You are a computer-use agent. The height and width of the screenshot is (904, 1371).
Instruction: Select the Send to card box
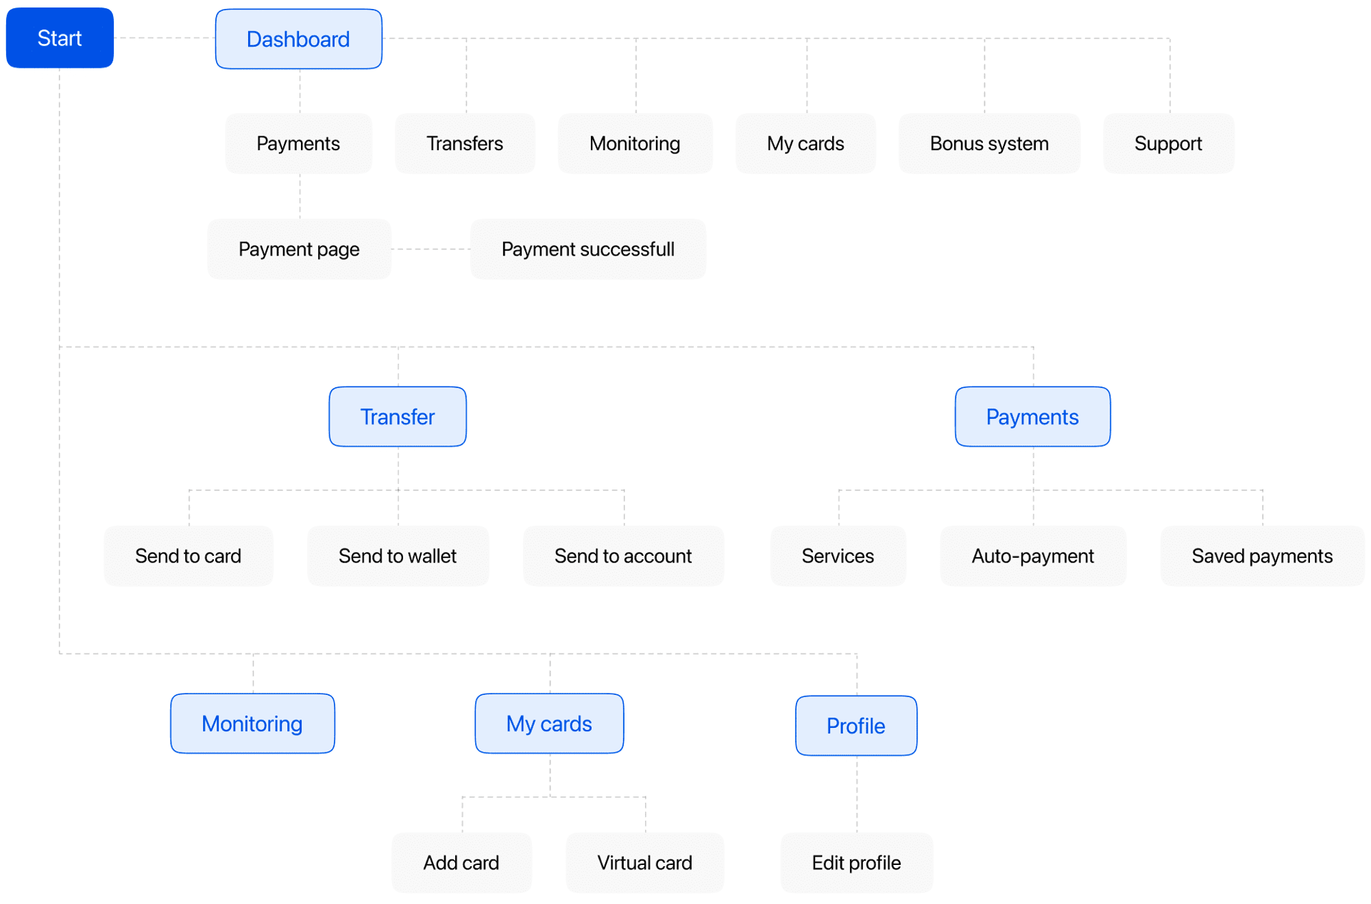point(188,556)
